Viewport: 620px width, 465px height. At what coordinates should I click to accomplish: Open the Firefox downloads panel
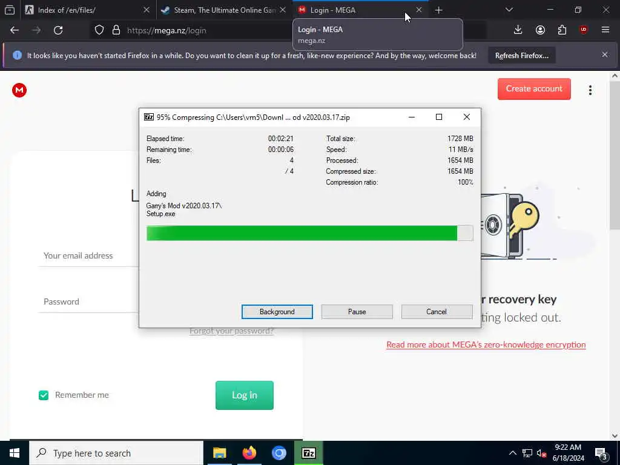518,30
